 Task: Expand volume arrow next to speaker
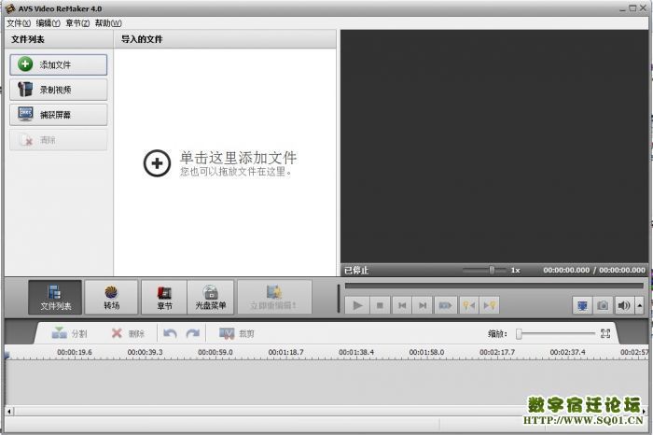640,306
